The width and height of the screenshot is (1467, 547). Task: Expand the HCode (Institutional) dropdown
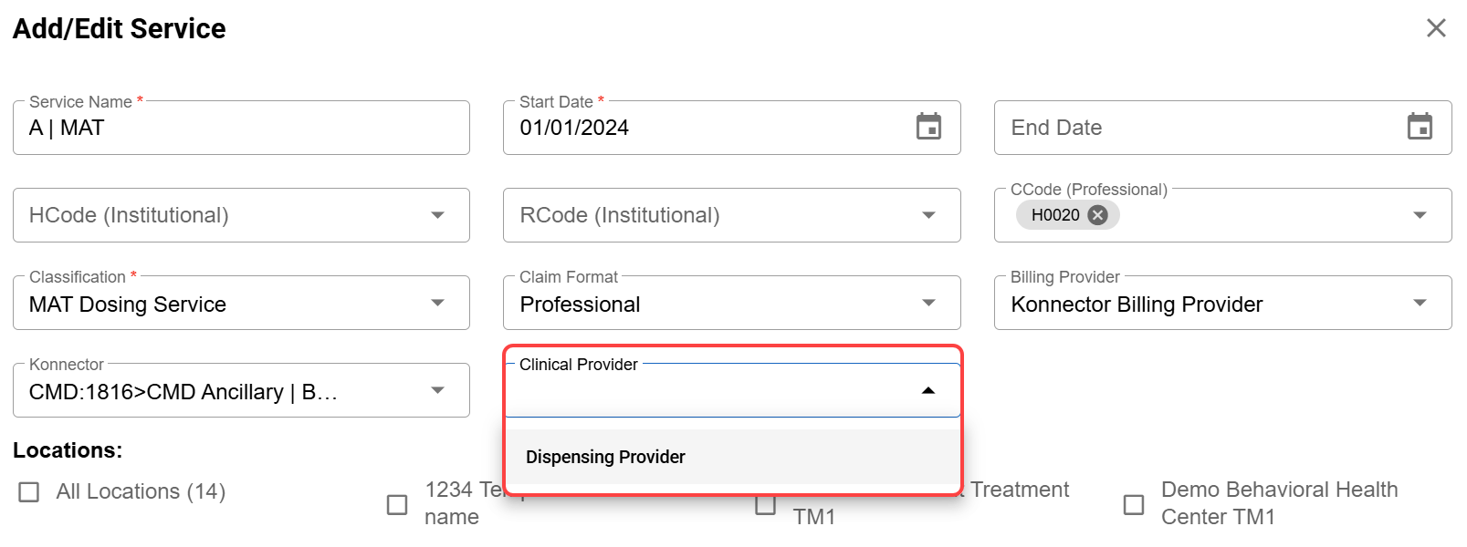click(x=438, y=215)
